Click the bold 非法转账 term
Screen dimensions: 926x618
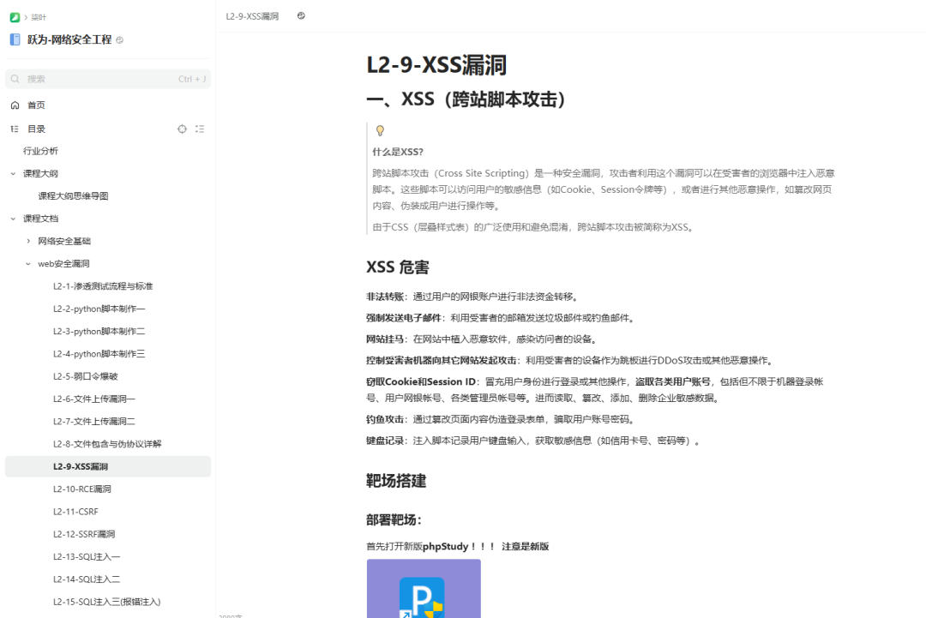(385, 297)
